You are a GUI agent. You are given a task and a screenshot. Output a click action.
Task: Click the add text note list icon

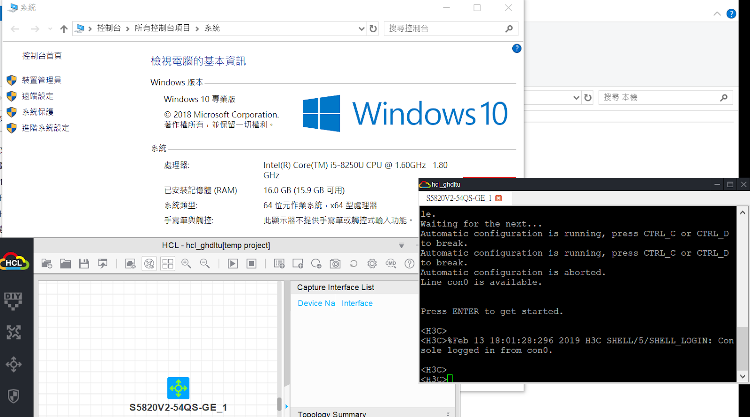point(279,263)
